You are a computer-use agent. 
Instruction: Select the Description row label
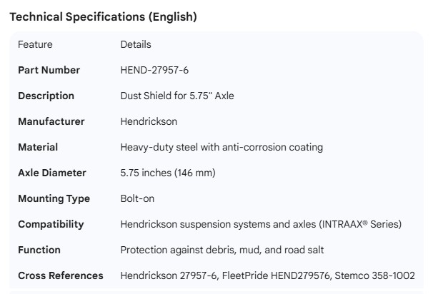46,96
